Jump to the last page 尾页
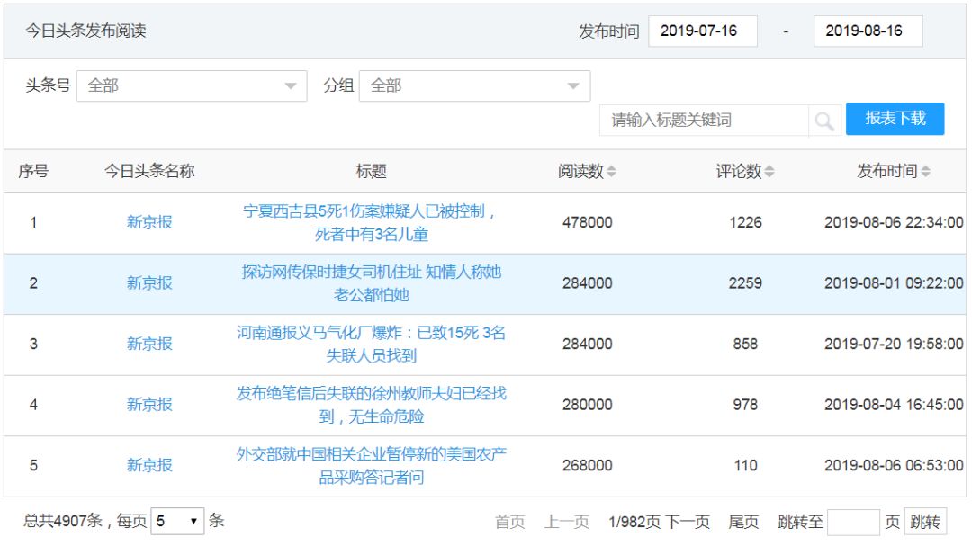The height and width of the screenshot is (546, 972). [743, 522]
